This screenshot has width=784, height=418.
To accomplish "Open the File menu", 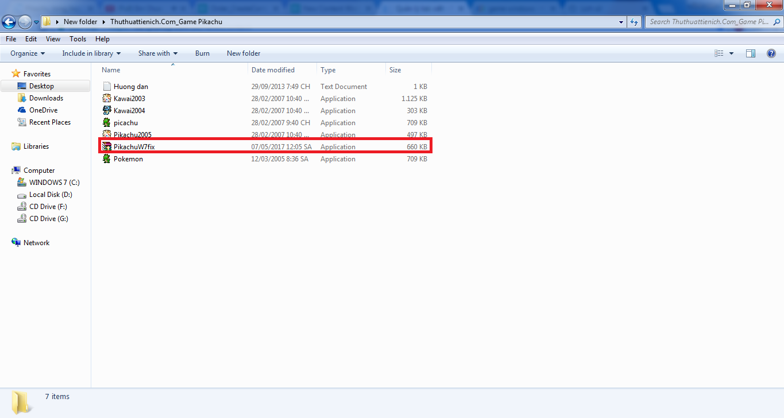I will [x=11, y=39].
